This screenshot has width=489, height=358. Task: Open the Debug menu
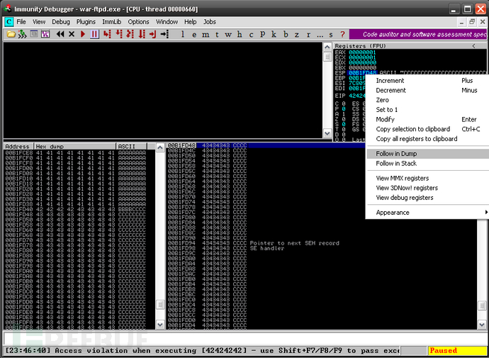click(x=61, y=22)
